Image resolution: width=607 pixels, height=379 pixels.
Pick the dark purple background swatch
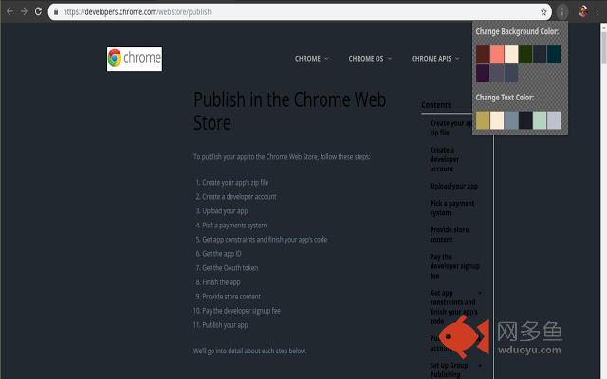(x=483, y=73)
